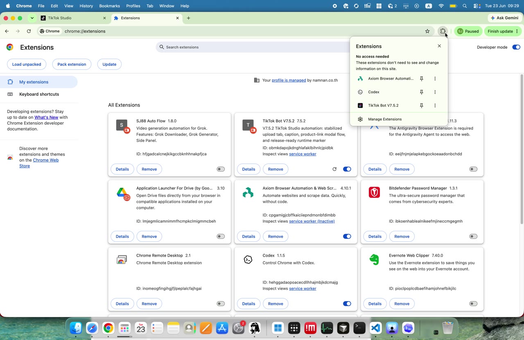Click the Application Launcher For Drive icon

(x=122, y=193)
